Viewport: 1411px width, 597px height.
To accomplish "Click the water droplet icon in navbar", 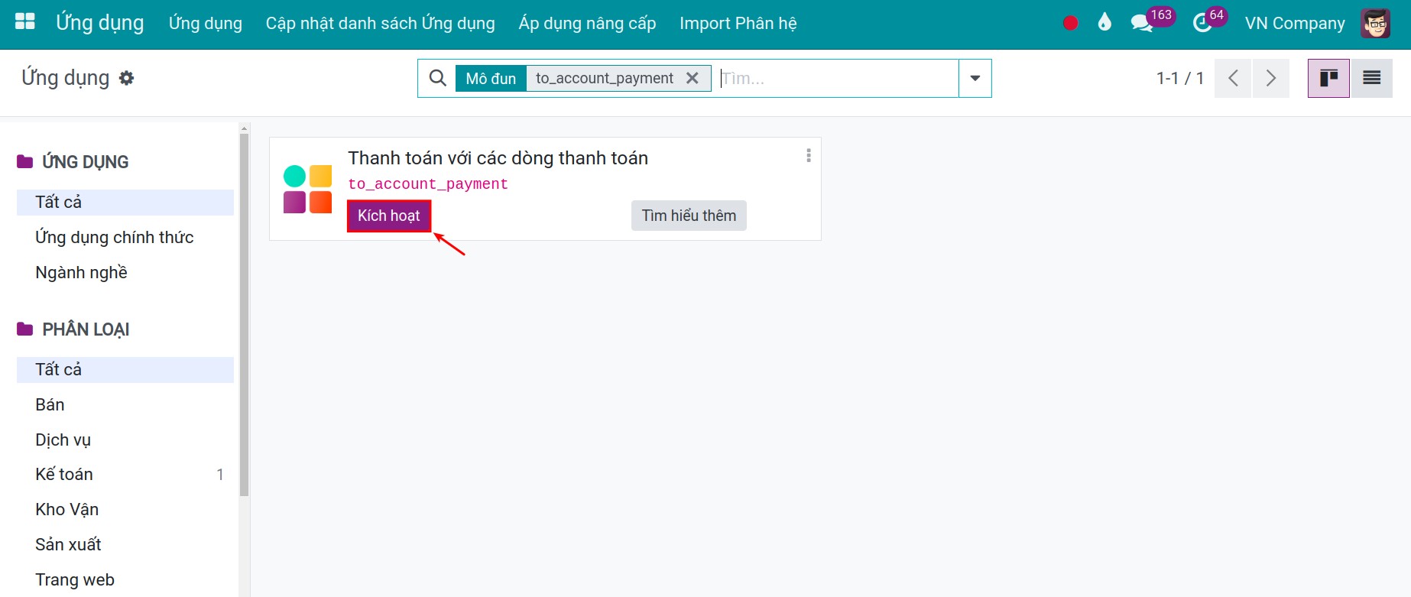I will (1104, 22).
